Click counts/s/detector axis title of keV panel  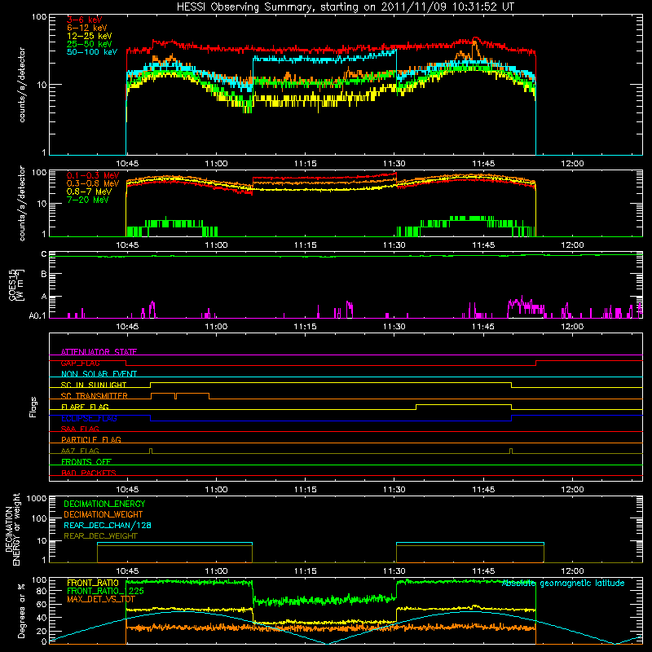(21, 85)
